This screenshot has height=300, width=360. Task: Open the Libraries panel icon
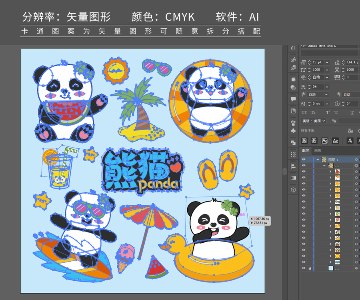tap(293, 111)
